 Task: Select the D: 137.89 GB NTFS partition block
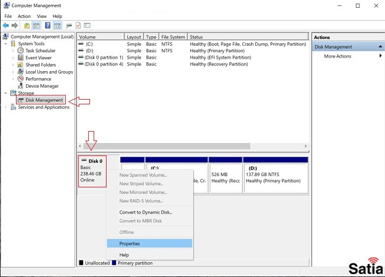275,175
